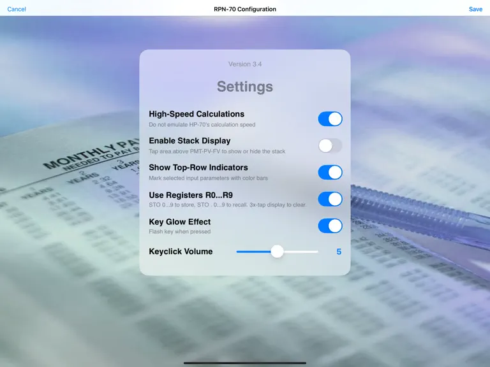This screenshot has width=490, height=367.
Task: Click the Key Glow Effect label
Action: point(180,222)
